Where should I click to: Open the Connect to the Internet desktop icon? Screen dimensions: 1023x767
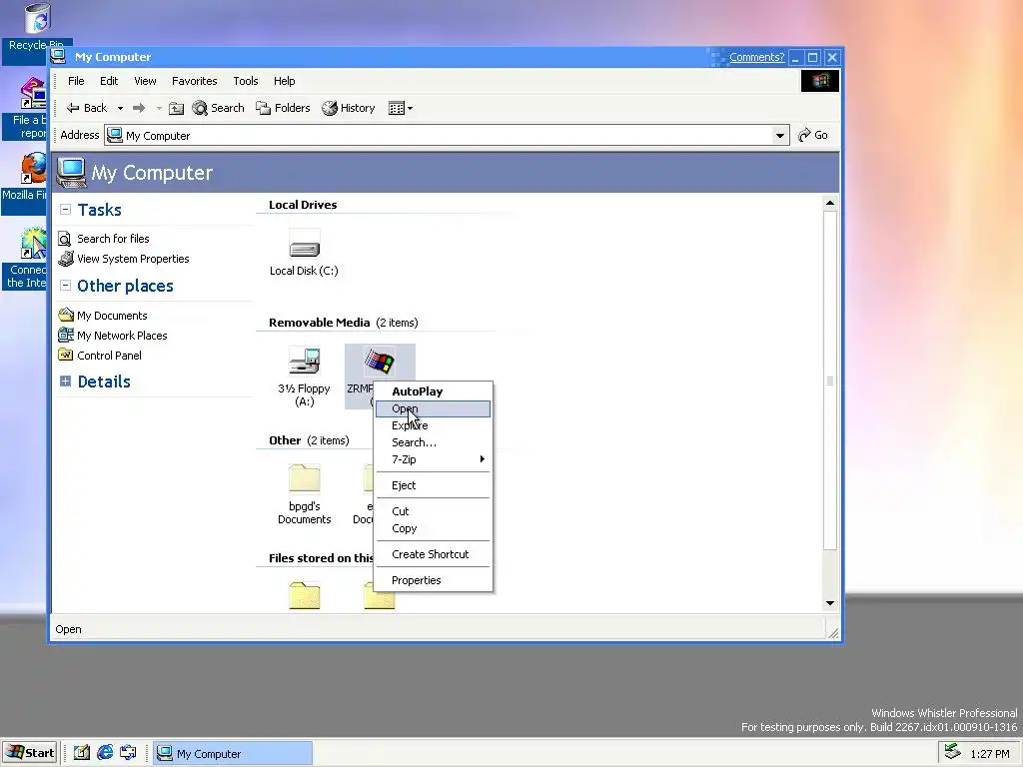(x=34, y=244)
